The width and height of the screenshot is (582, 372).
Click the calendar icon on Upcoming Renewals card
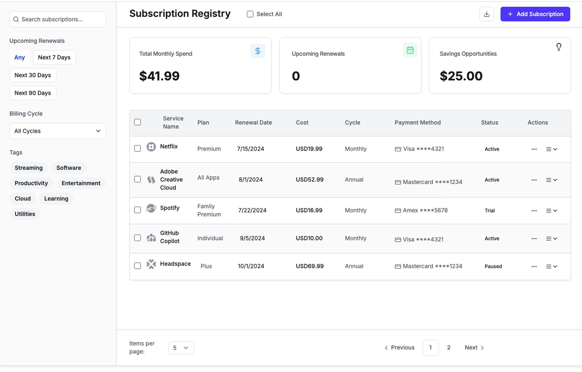(x=410, y=50)
